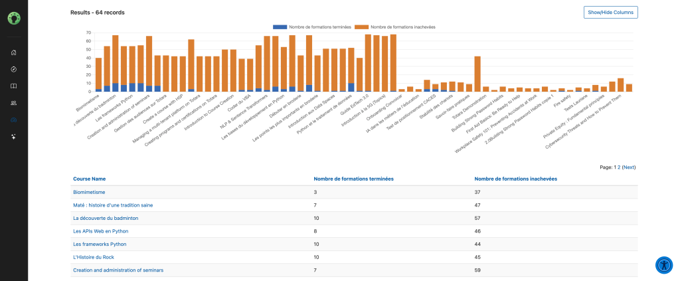Click the tall orange Totara Demonstration bar
This screenshot has width=680, height=281.
coord(477,74)
